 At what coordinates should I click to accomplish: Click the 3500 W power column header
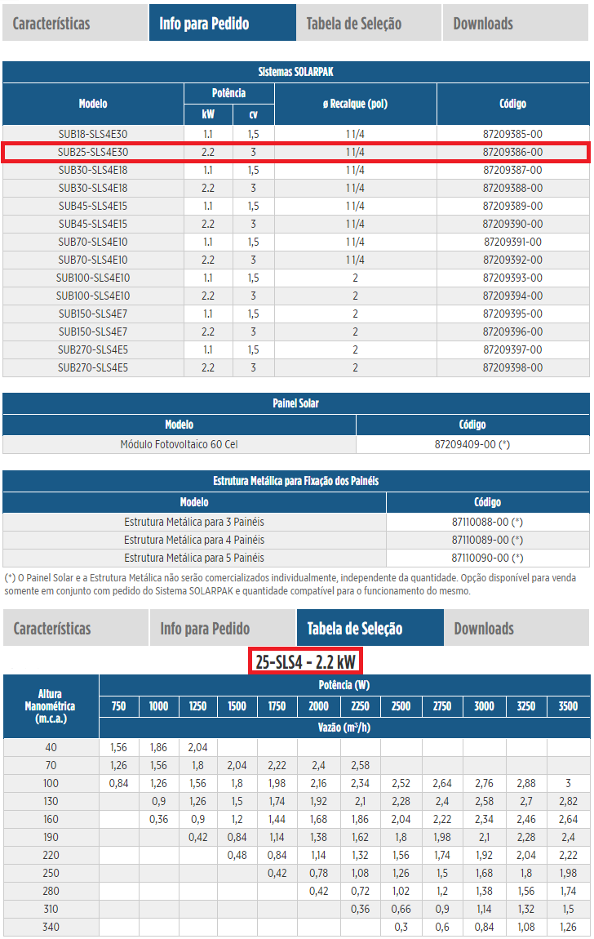568,706
